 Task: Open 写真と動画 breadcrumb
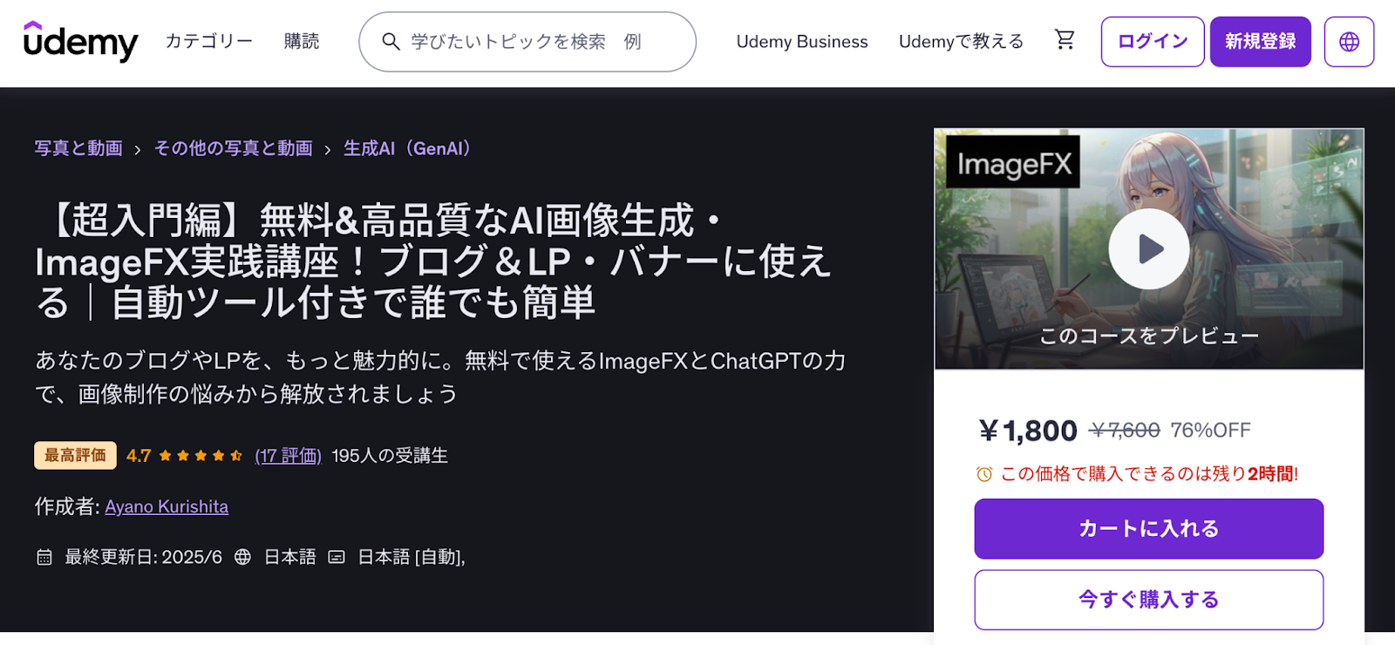[78, 148]
